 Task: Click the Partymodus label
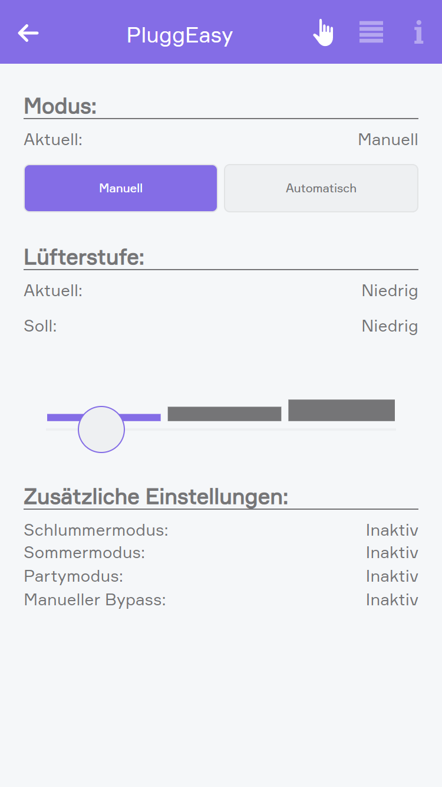pyautogui.click(x=74, y=576)
